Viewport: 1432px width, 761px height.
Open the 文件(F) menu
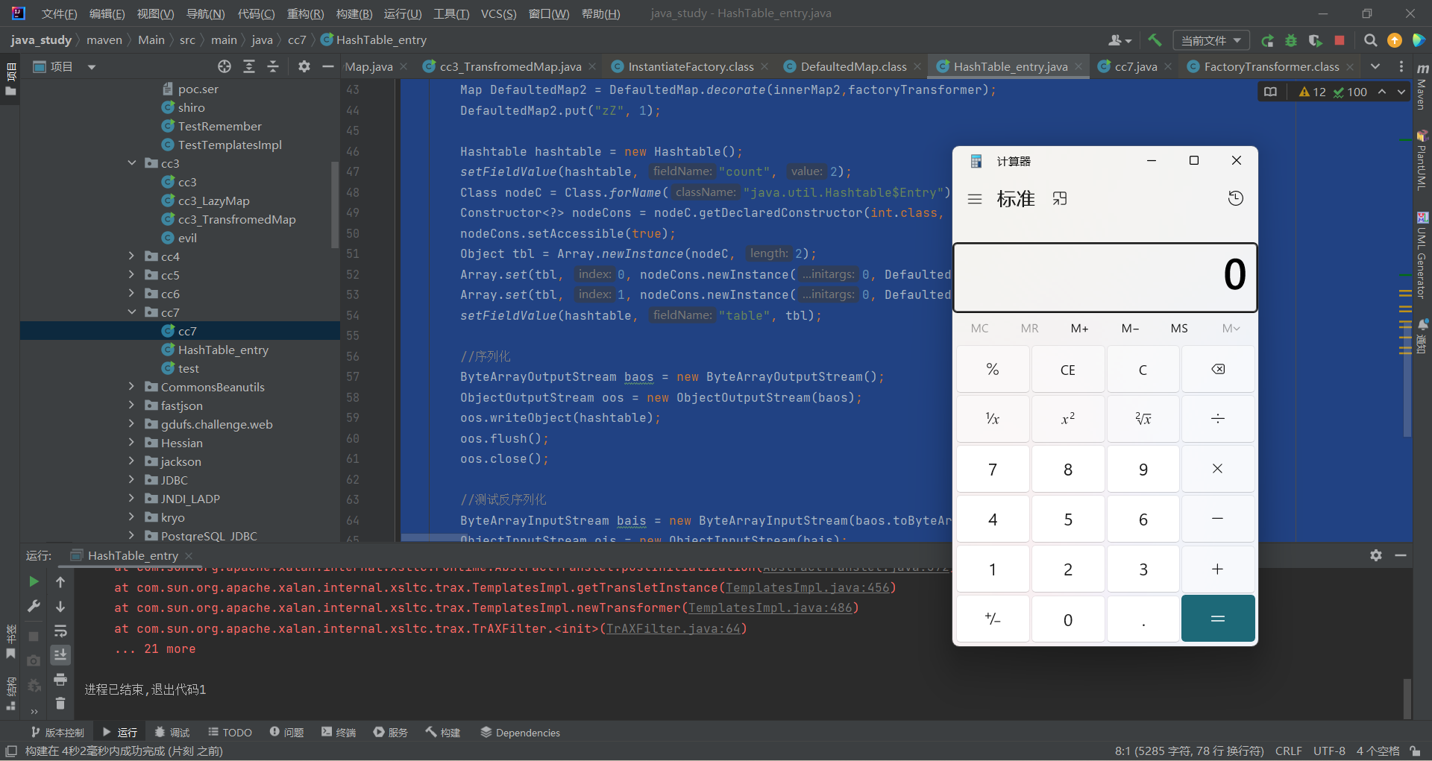click(x=59, y=13)
